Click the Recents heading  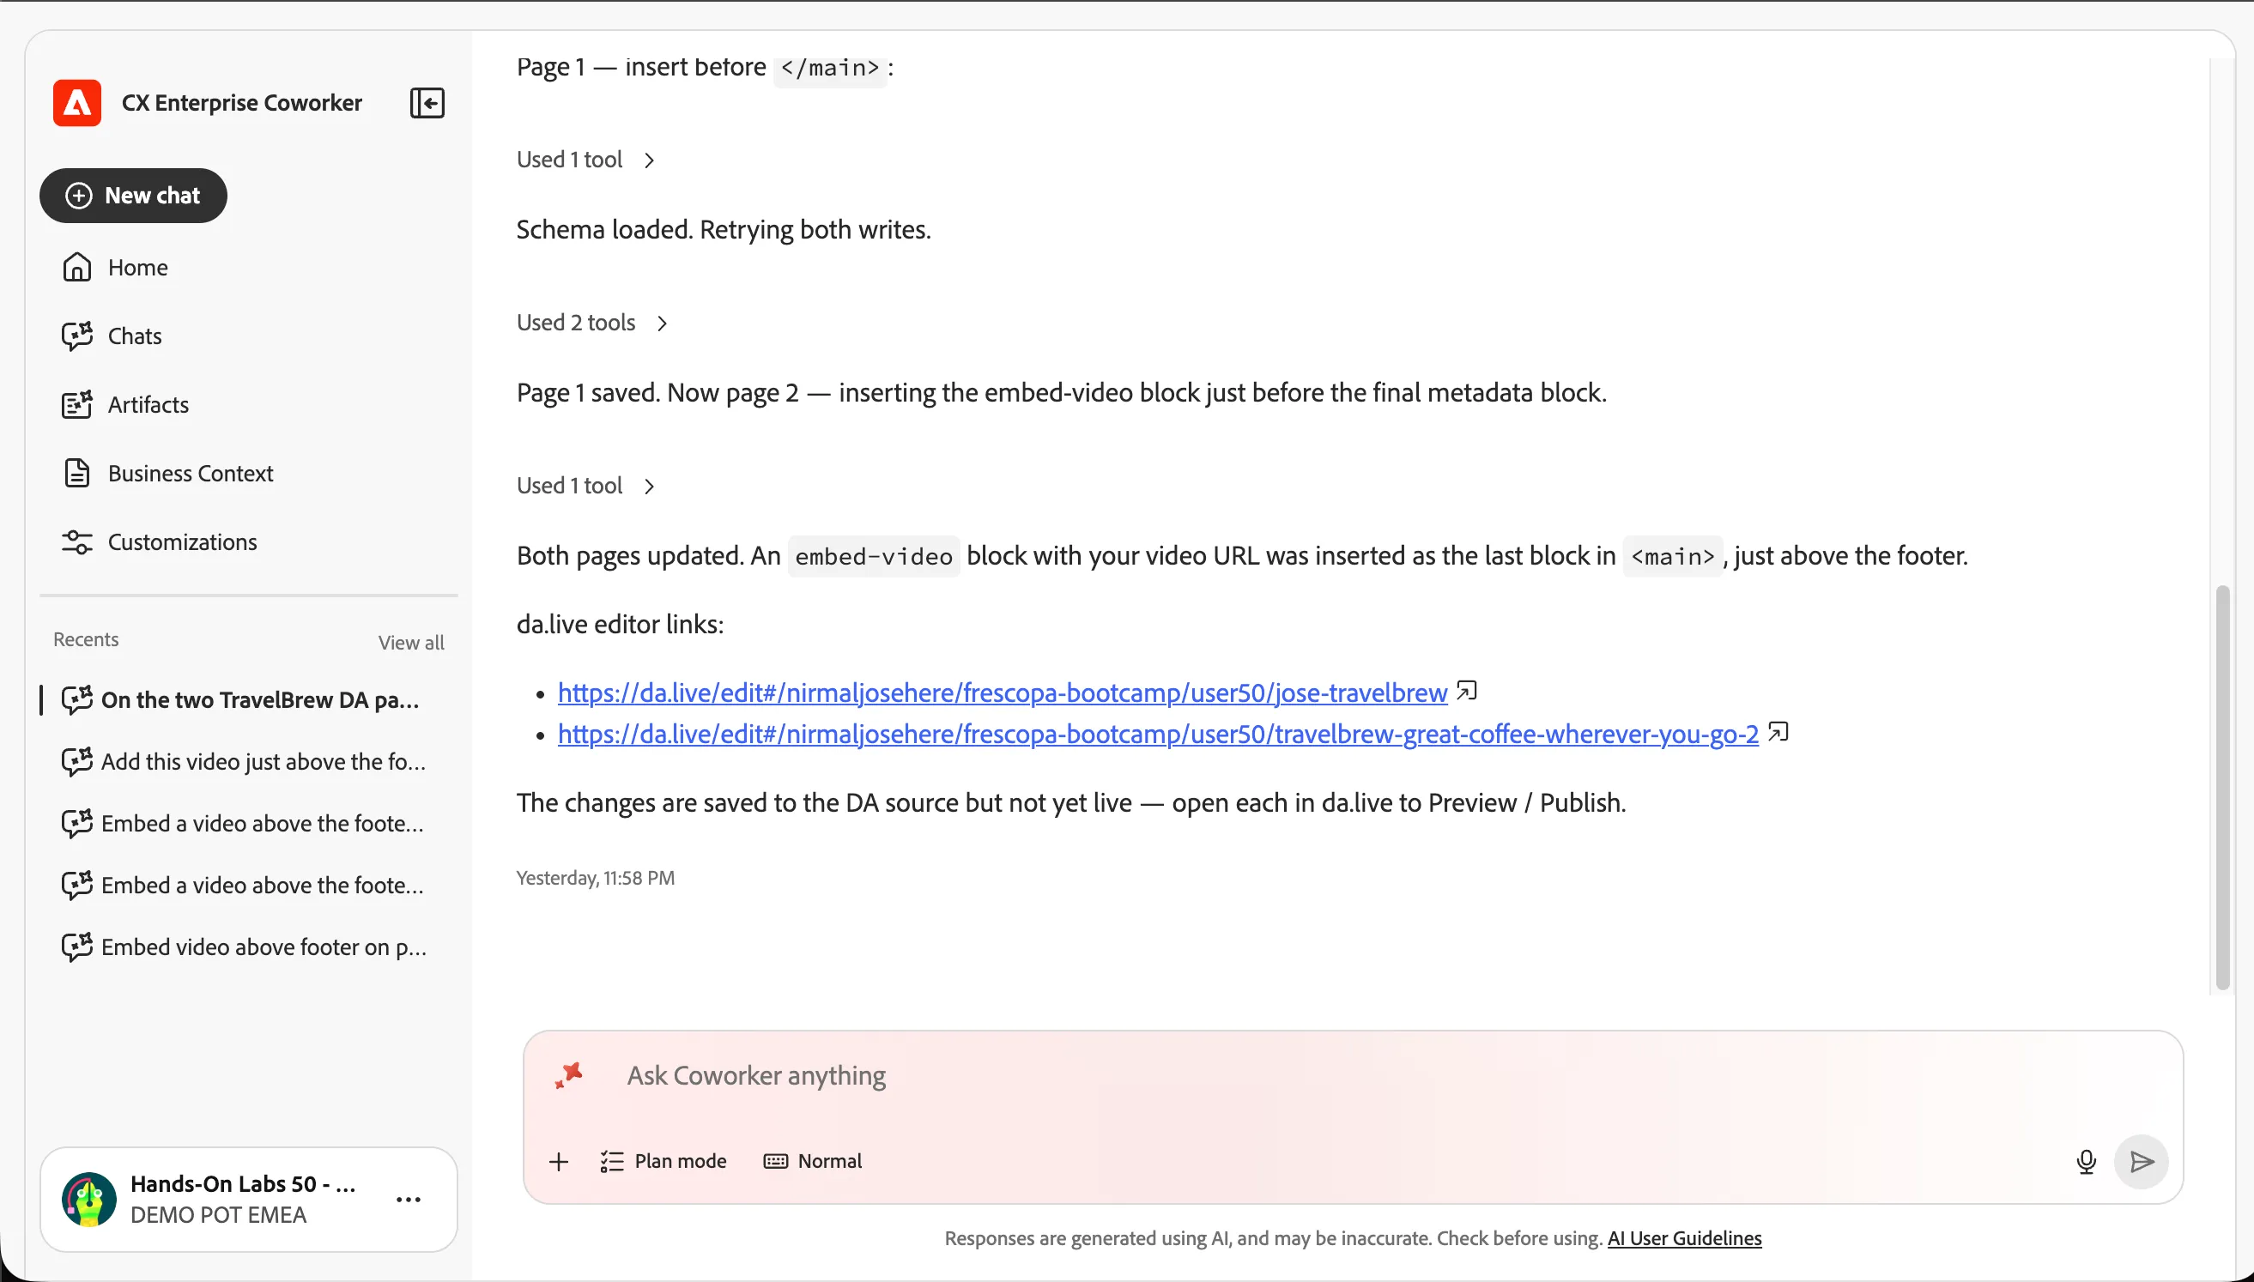tap(87, 639)
